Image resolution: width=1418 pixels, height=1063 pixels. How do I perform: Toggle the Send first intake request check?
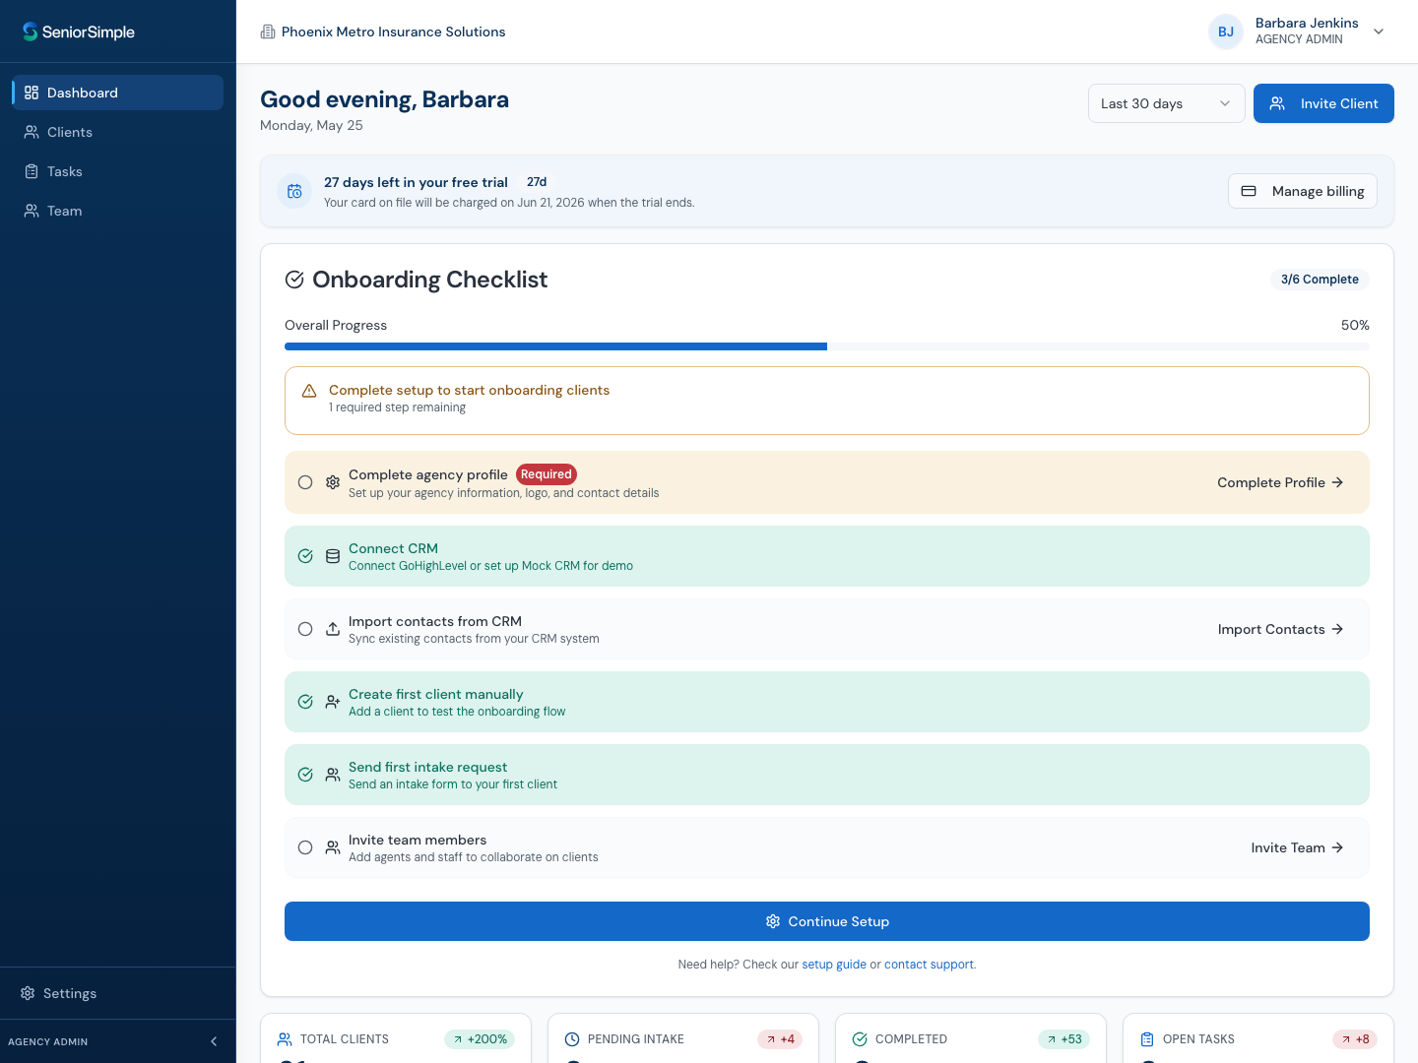305,775
